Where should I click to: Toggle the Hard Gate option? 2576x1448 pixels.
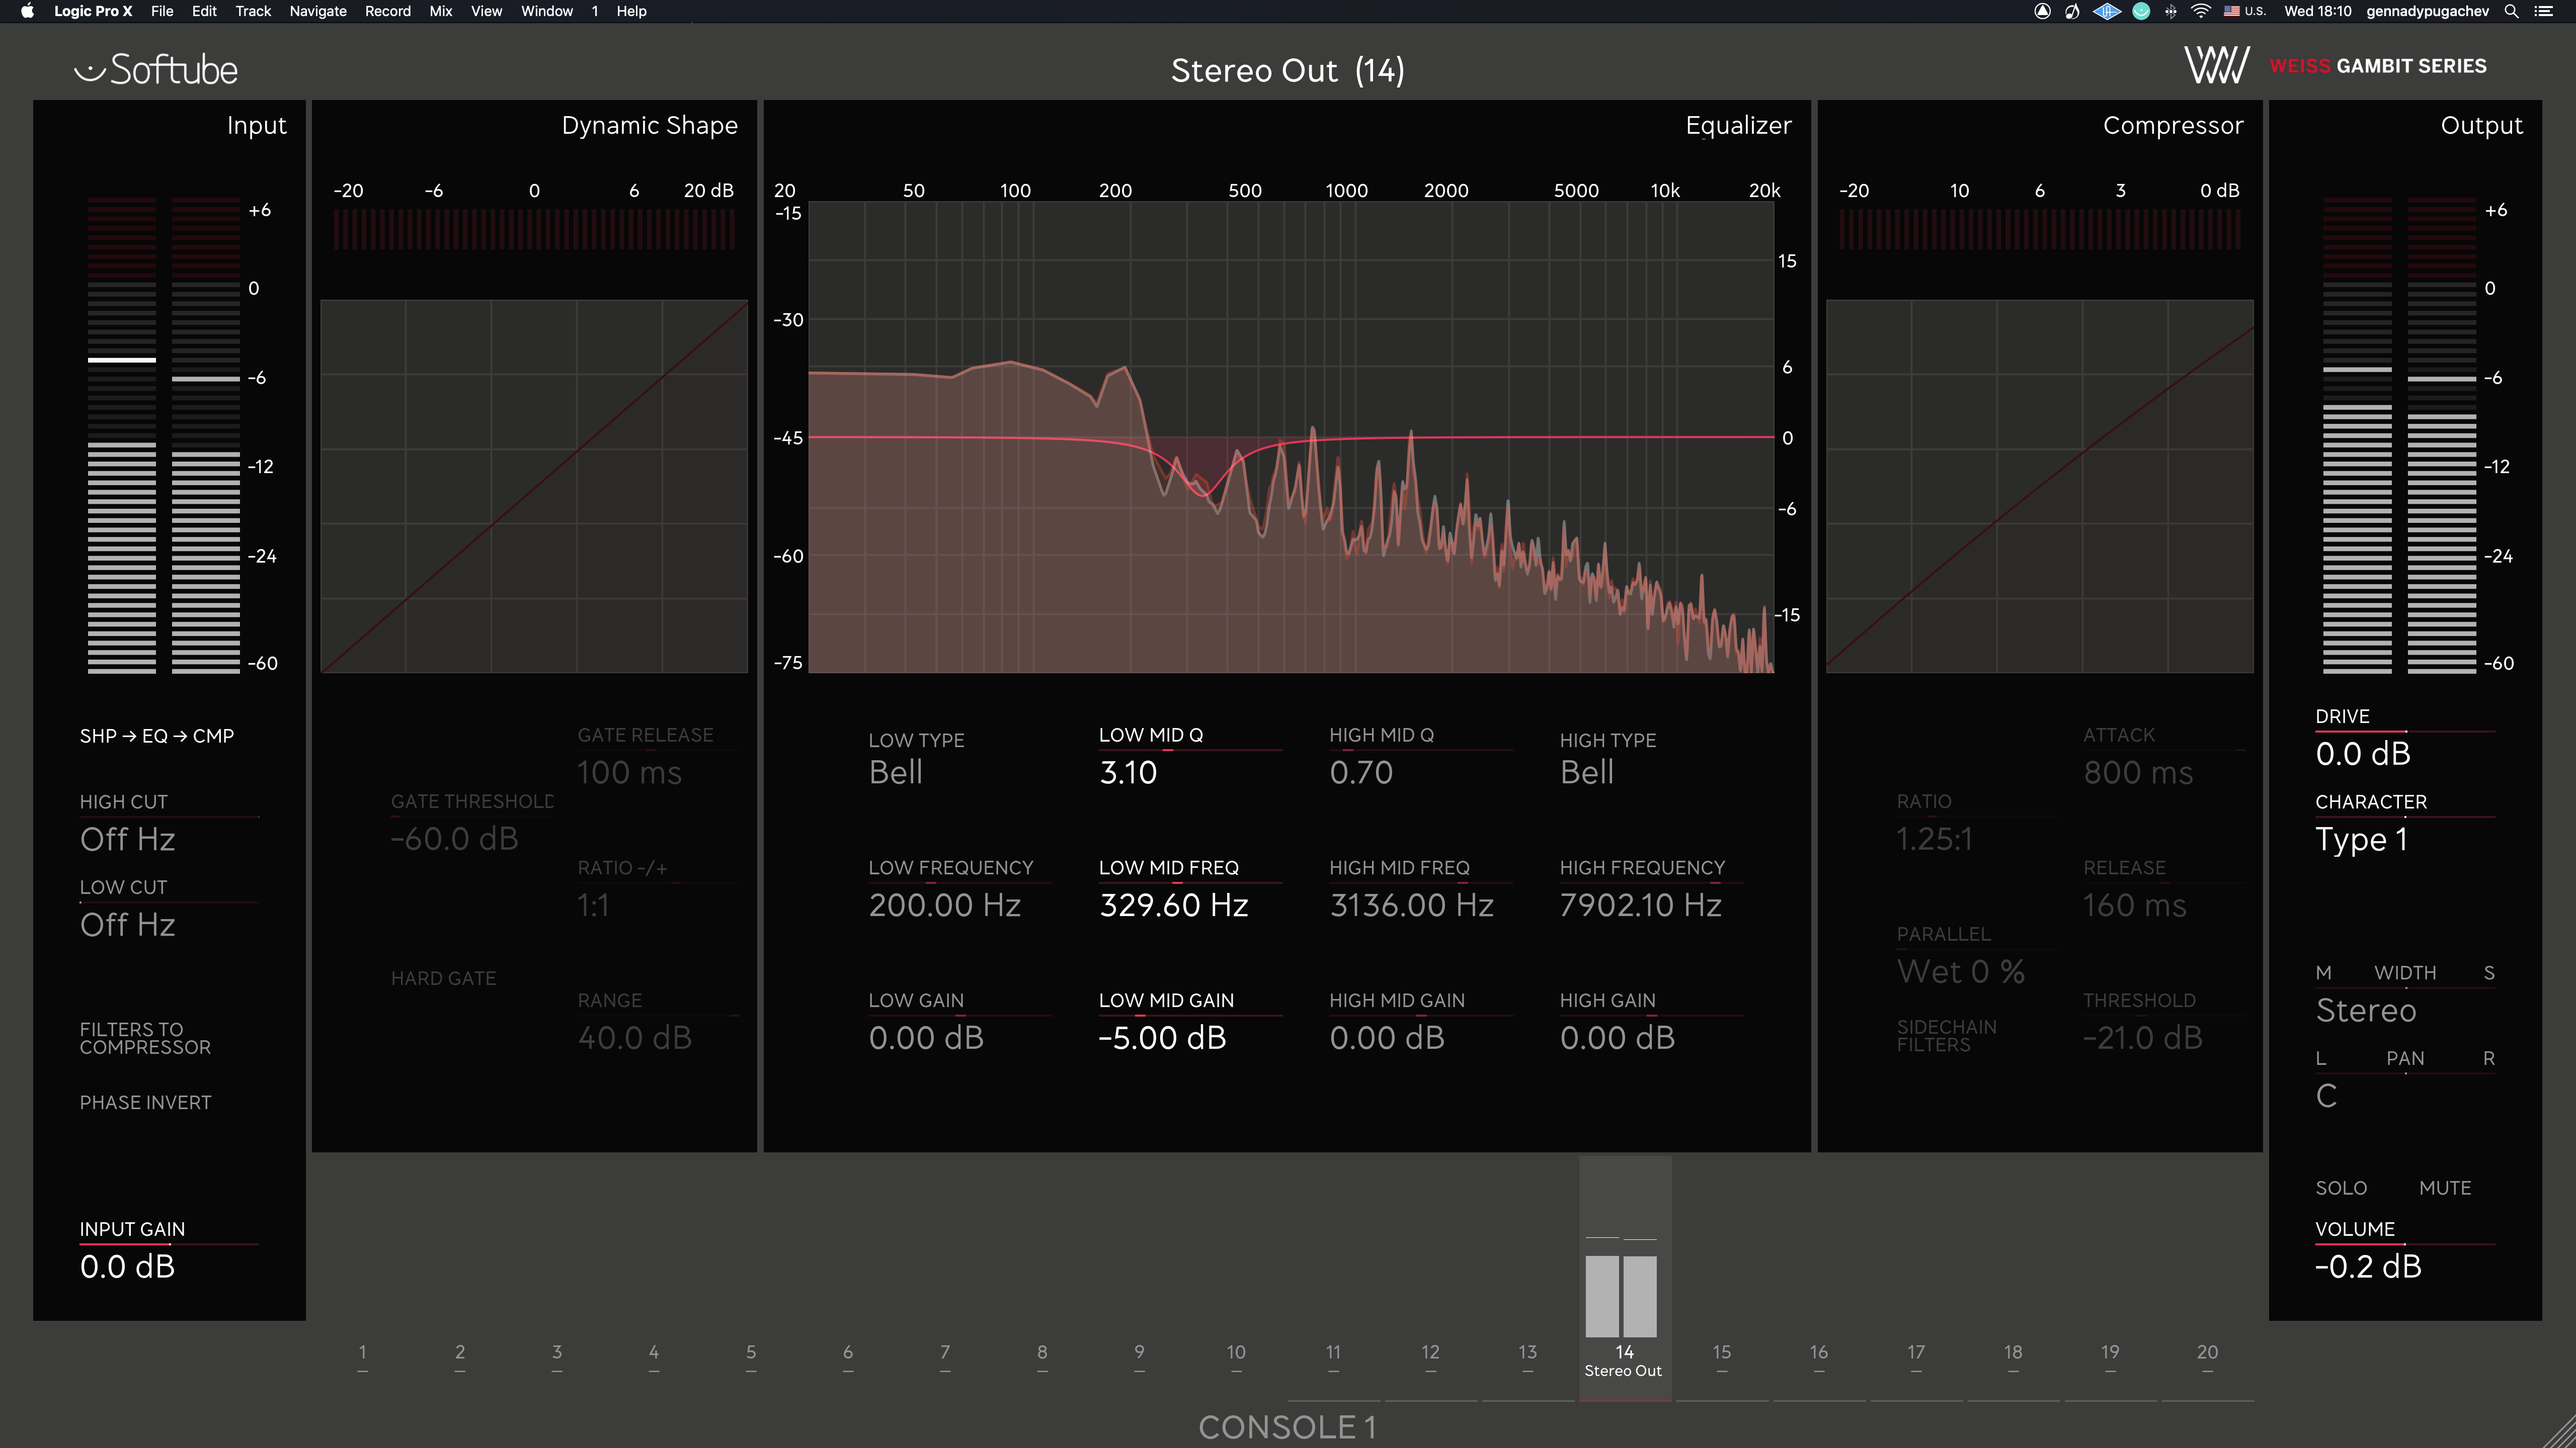click(x=443, y=978)
